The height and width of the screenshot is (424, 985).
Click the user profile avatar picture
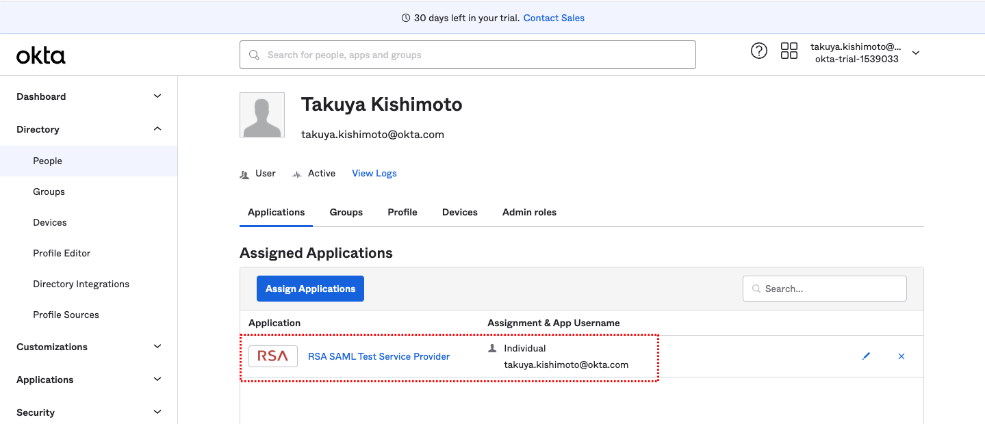(262, 115)
